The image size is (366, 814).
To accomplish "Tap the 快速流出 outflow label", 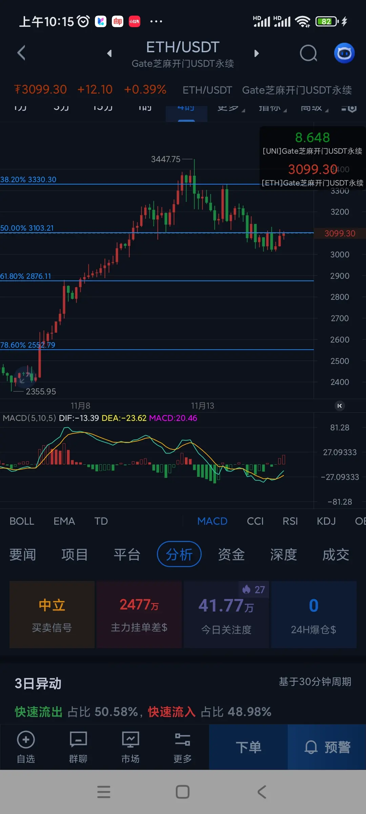I will coord(39,712).
